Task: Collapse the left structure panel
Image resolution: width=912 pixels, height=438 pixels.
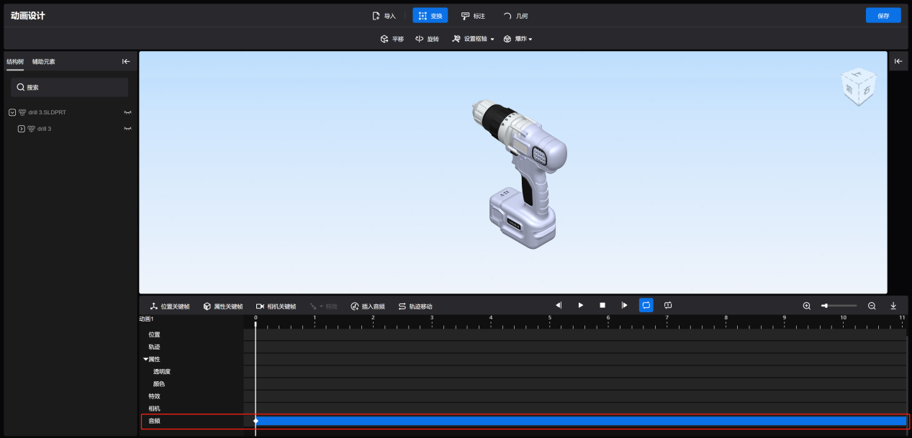Action: [126, 62]
